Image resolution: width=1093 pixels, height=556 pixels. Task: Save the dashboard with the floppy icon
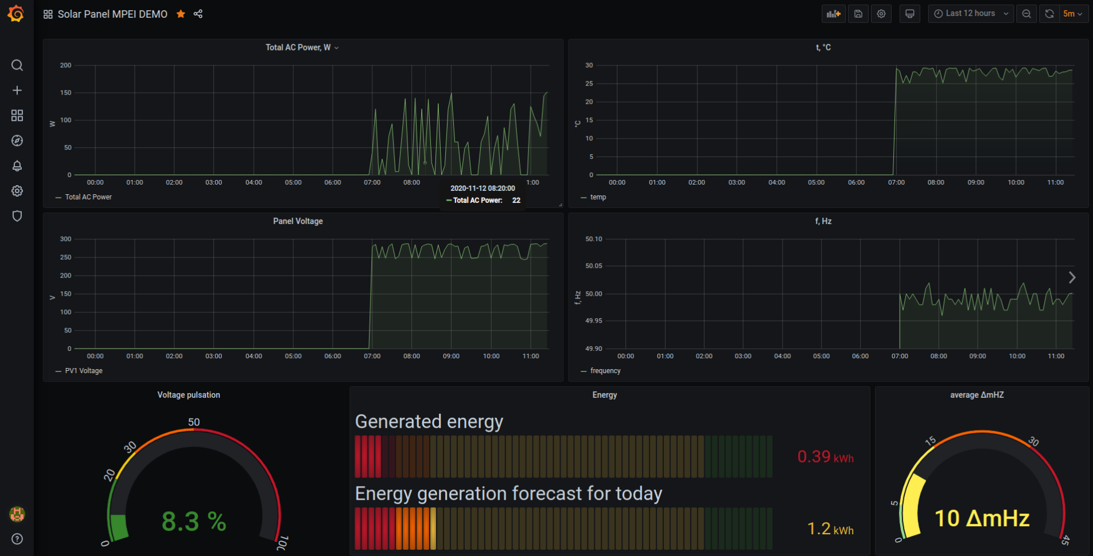point(858,14)
